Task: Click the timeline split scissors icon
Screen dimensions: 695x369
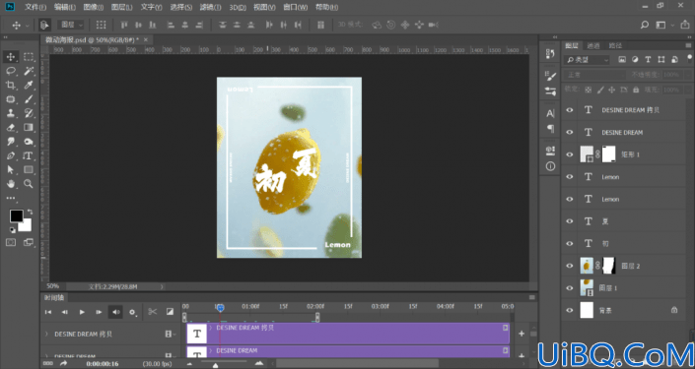Action: coord(153,312)
